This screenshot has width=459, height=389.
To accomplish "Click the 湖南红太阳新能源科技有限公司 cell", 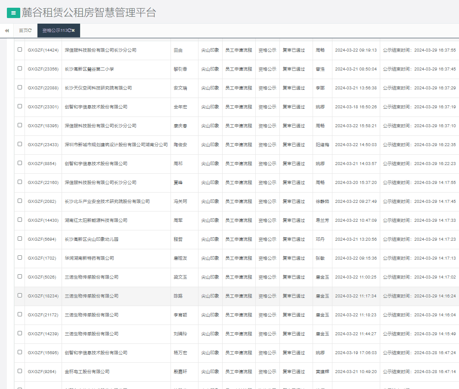I will coord(96,221).
